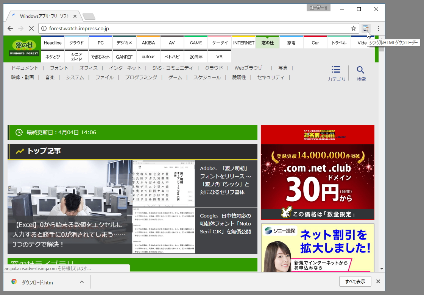This screenshot has width=424, height=295.
Task: Open the カテゴリ grid icon
Action: point(336,69)
